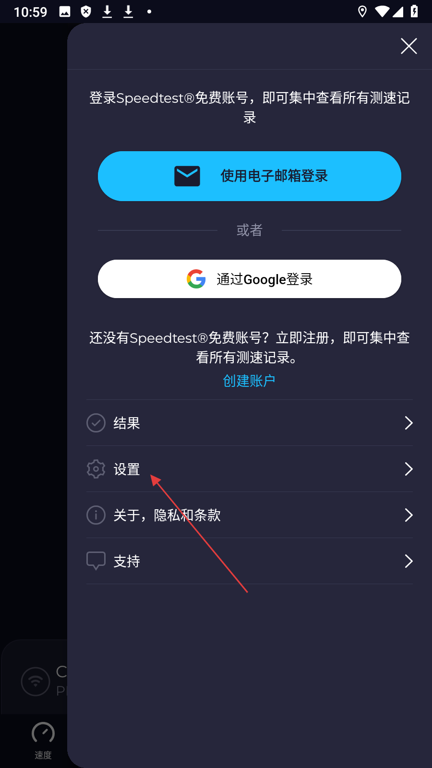Tap the Wi-Fi connection icon
Screen dimensions: 432x768
point(36,681)
